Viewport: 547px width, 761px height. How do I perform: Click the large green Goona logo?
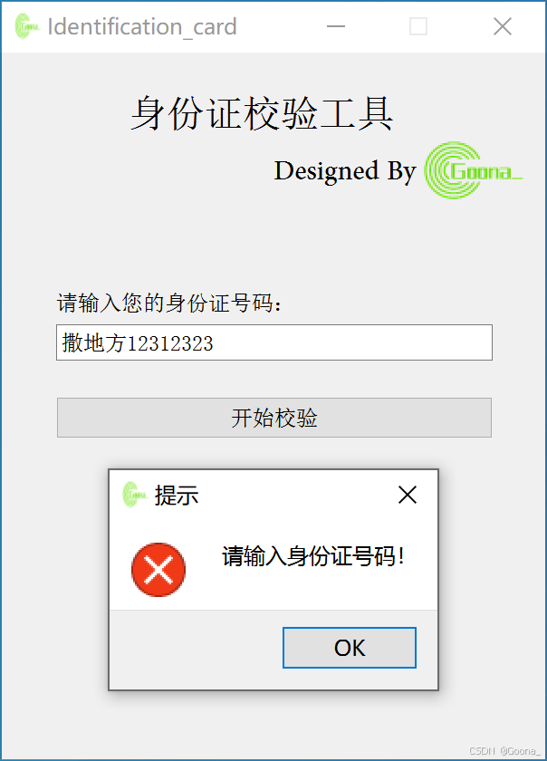(x=474, y=170)
